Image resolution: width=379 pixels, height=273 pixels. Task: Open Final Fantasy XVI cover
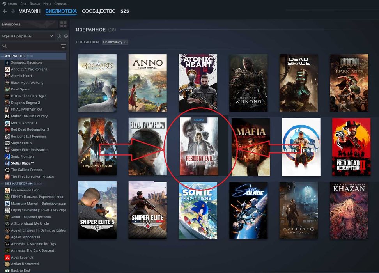pos(148,147)
